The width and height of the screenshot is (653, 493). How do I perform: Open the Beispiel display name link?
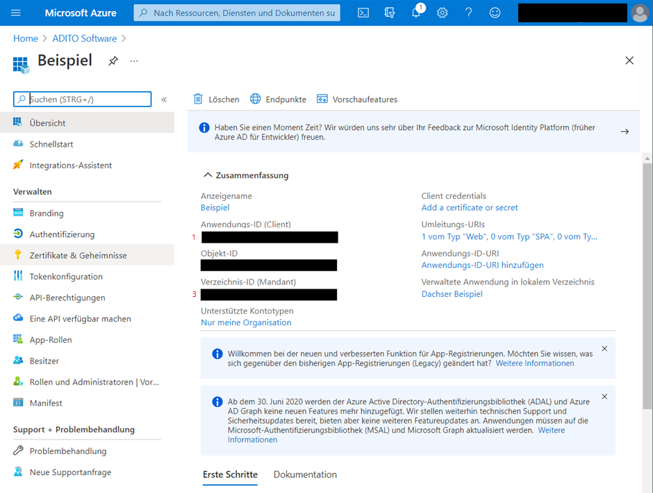click(x=215, y=207)
